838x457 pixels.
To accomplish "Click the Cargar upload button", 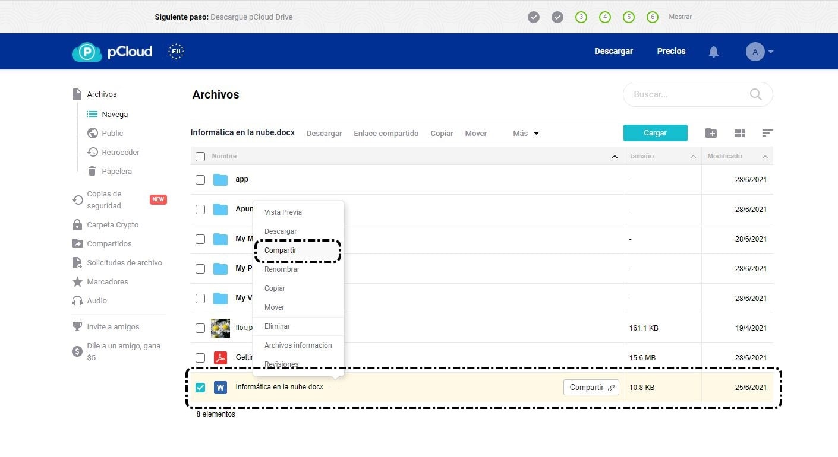I will tap(655, 133).
